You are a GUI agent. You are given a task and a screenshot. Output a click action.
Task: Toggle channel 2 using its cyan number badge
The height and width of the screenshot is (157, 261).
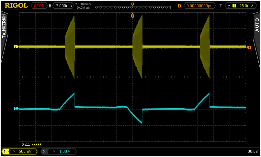[x=44, y=151]
